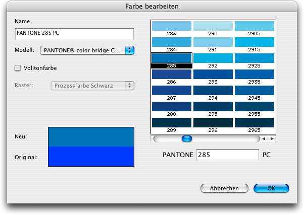Click the PANTONE number field showing 285

pyautogui.click(x=228, y=155)
